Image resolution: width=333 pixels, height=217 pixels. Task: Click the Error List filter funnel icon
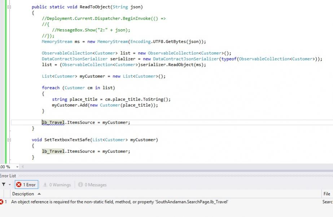point(4,185)
